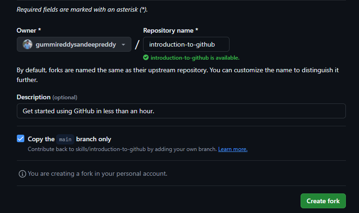Click the 'Repository name' field label
Viewport: 359px width, 213px height.
pyautogui.click(x=170, y=30)
